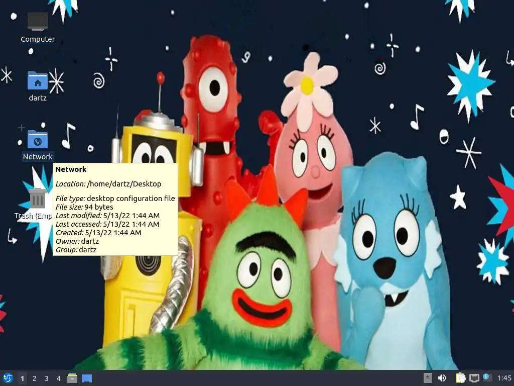Image resolution: width=514 pixels, height=386 pixels.
Task: Open the network connection tray icon
Action: tap(474, 378)
